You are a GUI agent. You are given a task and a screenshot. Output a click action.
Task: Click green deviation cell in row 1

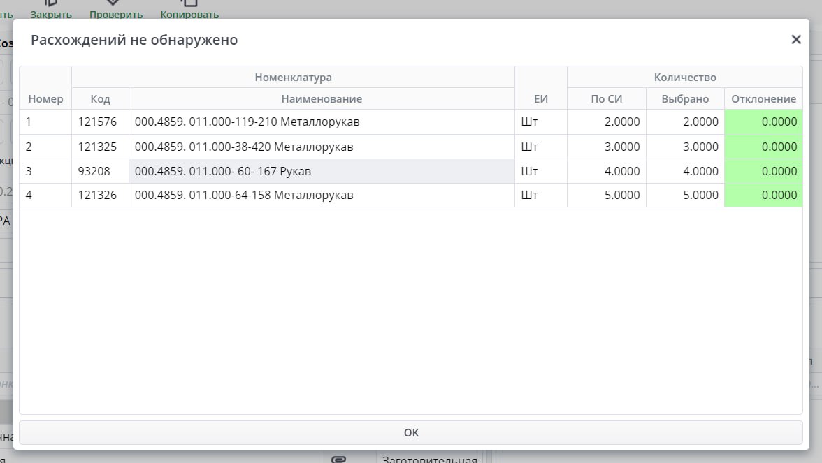click(763, 122)
